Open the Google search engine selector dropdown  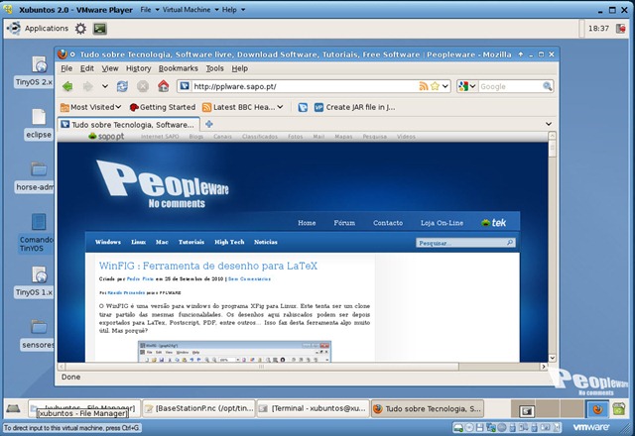[x=467, y=86]
